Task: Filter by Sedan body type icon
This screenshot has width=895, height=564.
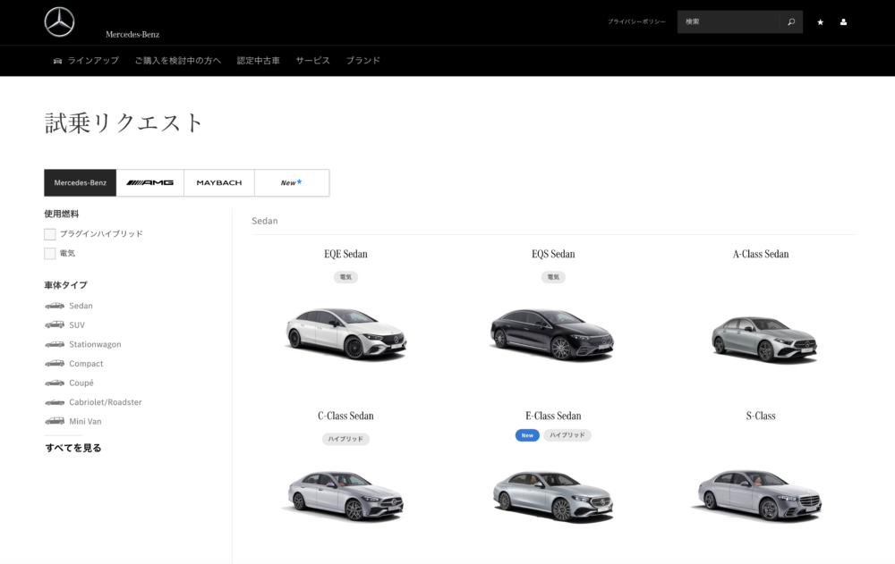Action: [x=55, y=306]
